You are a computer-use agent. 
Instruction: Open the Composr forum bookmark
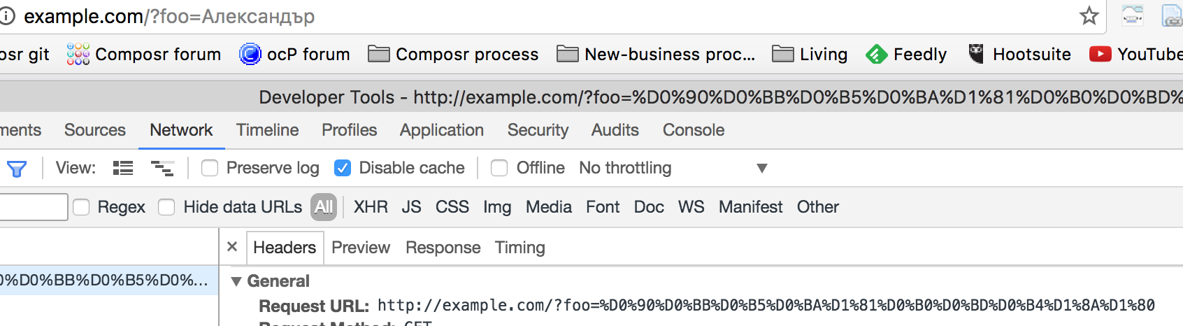click(x=144, y=55)
